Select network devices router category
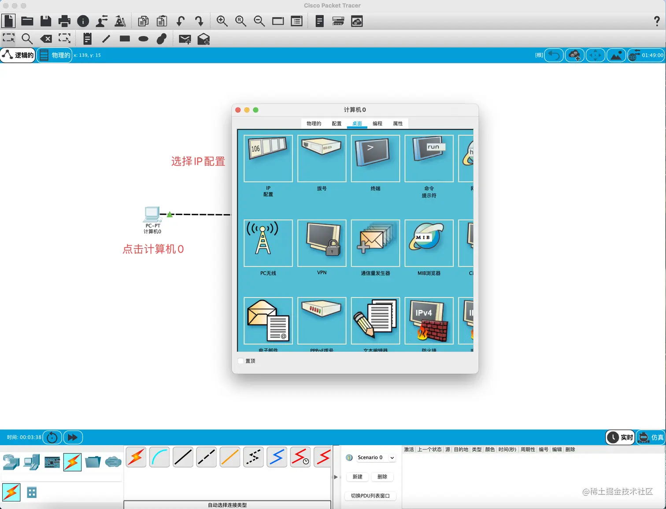The height and width of the screenshot is (509, 666). tap(11, 462)
